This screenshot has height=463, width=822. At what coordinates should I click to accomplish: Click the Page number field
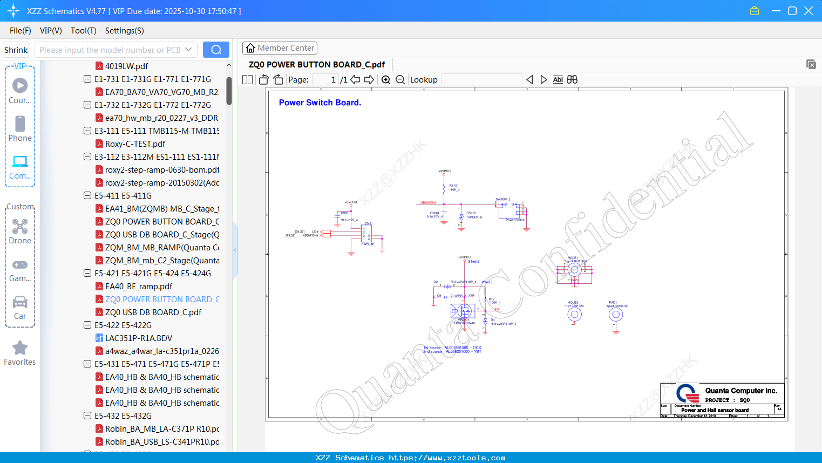point(325,79)
